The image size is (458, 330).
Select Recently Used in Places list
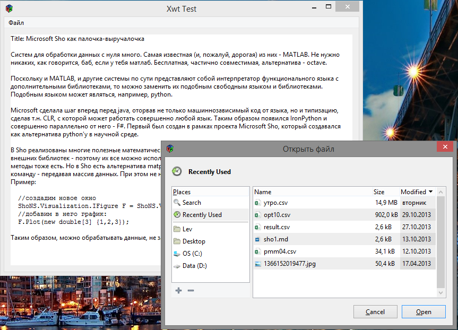click(210, 215)
